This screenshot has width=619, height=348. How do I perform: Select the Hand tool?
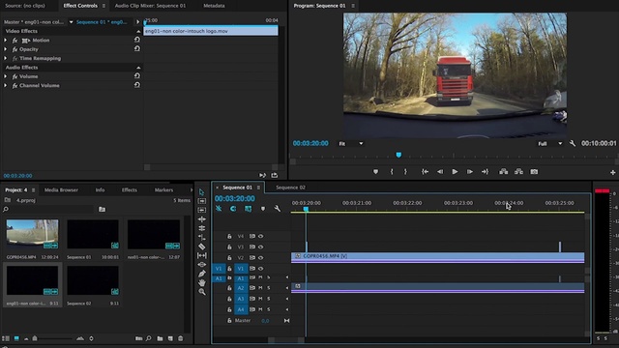pos(202,282)
